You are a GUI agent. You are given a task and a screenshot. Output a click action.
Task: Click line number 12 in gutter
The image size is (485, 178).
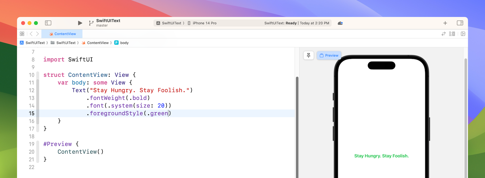32,90
